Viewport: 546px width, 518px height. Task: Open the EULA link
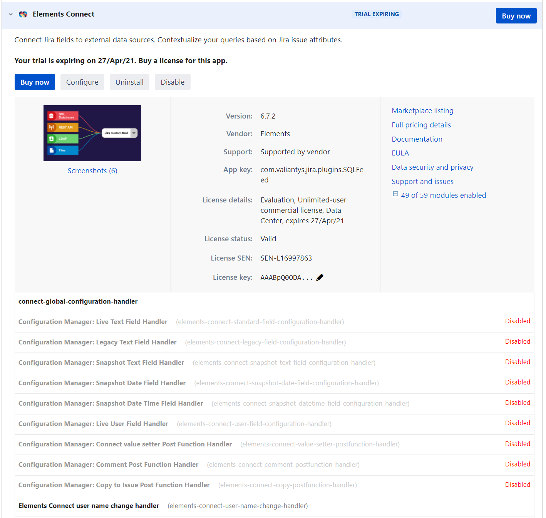[400, 153]
